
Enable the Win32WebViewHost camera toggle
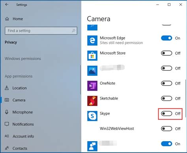click(x=166, y=128)
